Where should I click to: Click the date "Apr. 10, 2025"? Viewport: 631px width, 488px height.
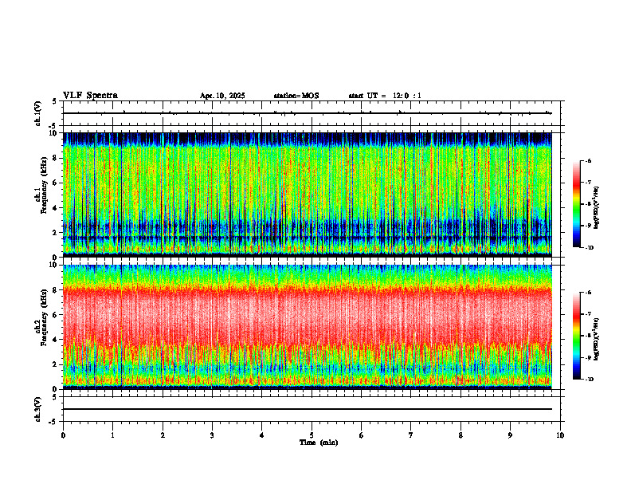222,96
